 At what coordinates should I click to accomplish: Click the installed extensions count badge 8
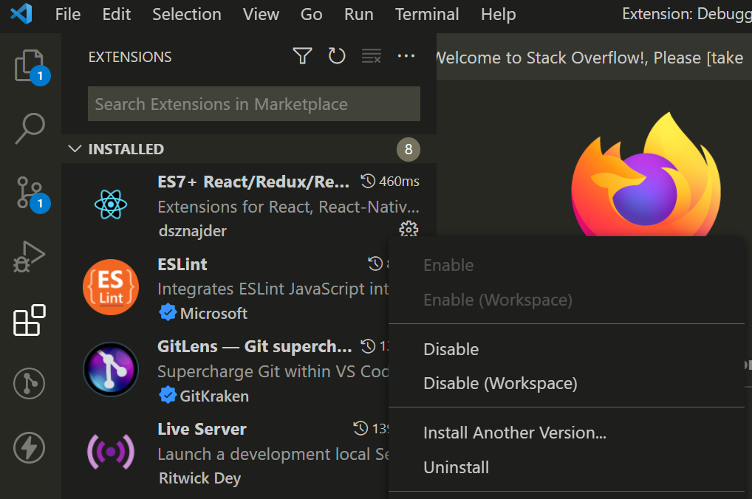tap(408, 149)
